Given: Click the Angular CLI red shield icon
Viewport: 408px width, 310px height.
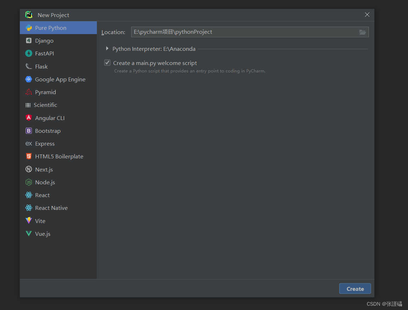Looking at the screenshot, I should (29, 118).
